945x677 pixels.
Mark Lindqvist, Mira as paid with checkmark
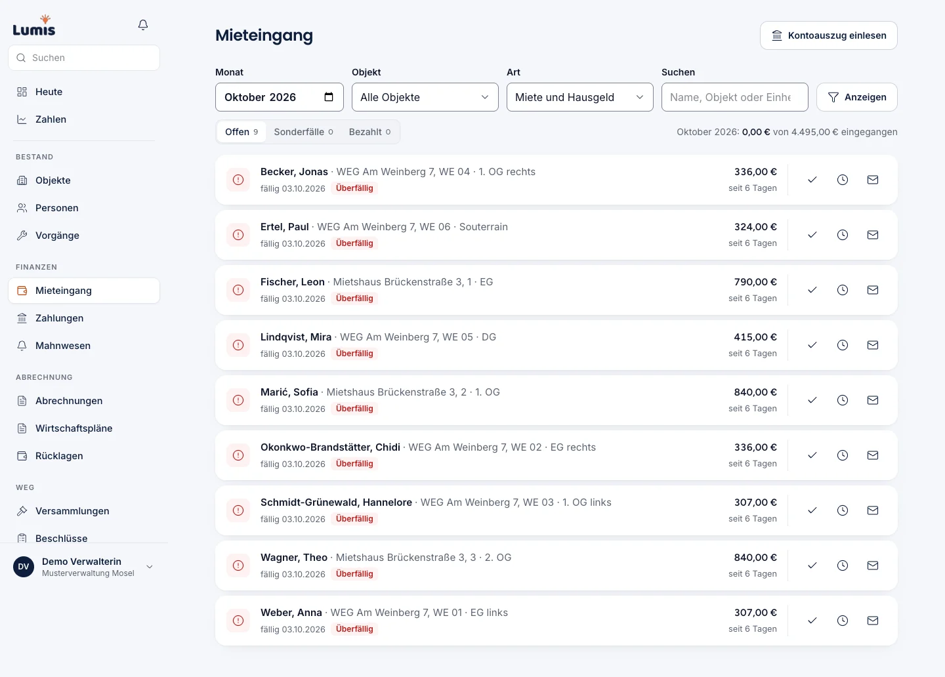tap(812, 345)
